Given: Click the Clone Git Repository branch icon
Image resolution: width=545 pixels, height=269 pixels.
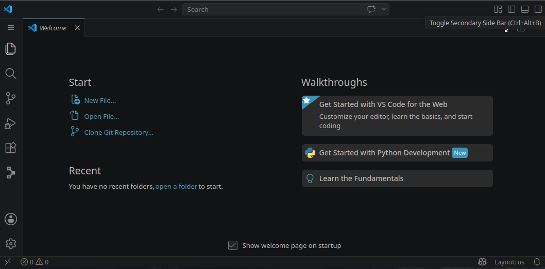Looking at the screenshot, I should (x=74, y=131).
